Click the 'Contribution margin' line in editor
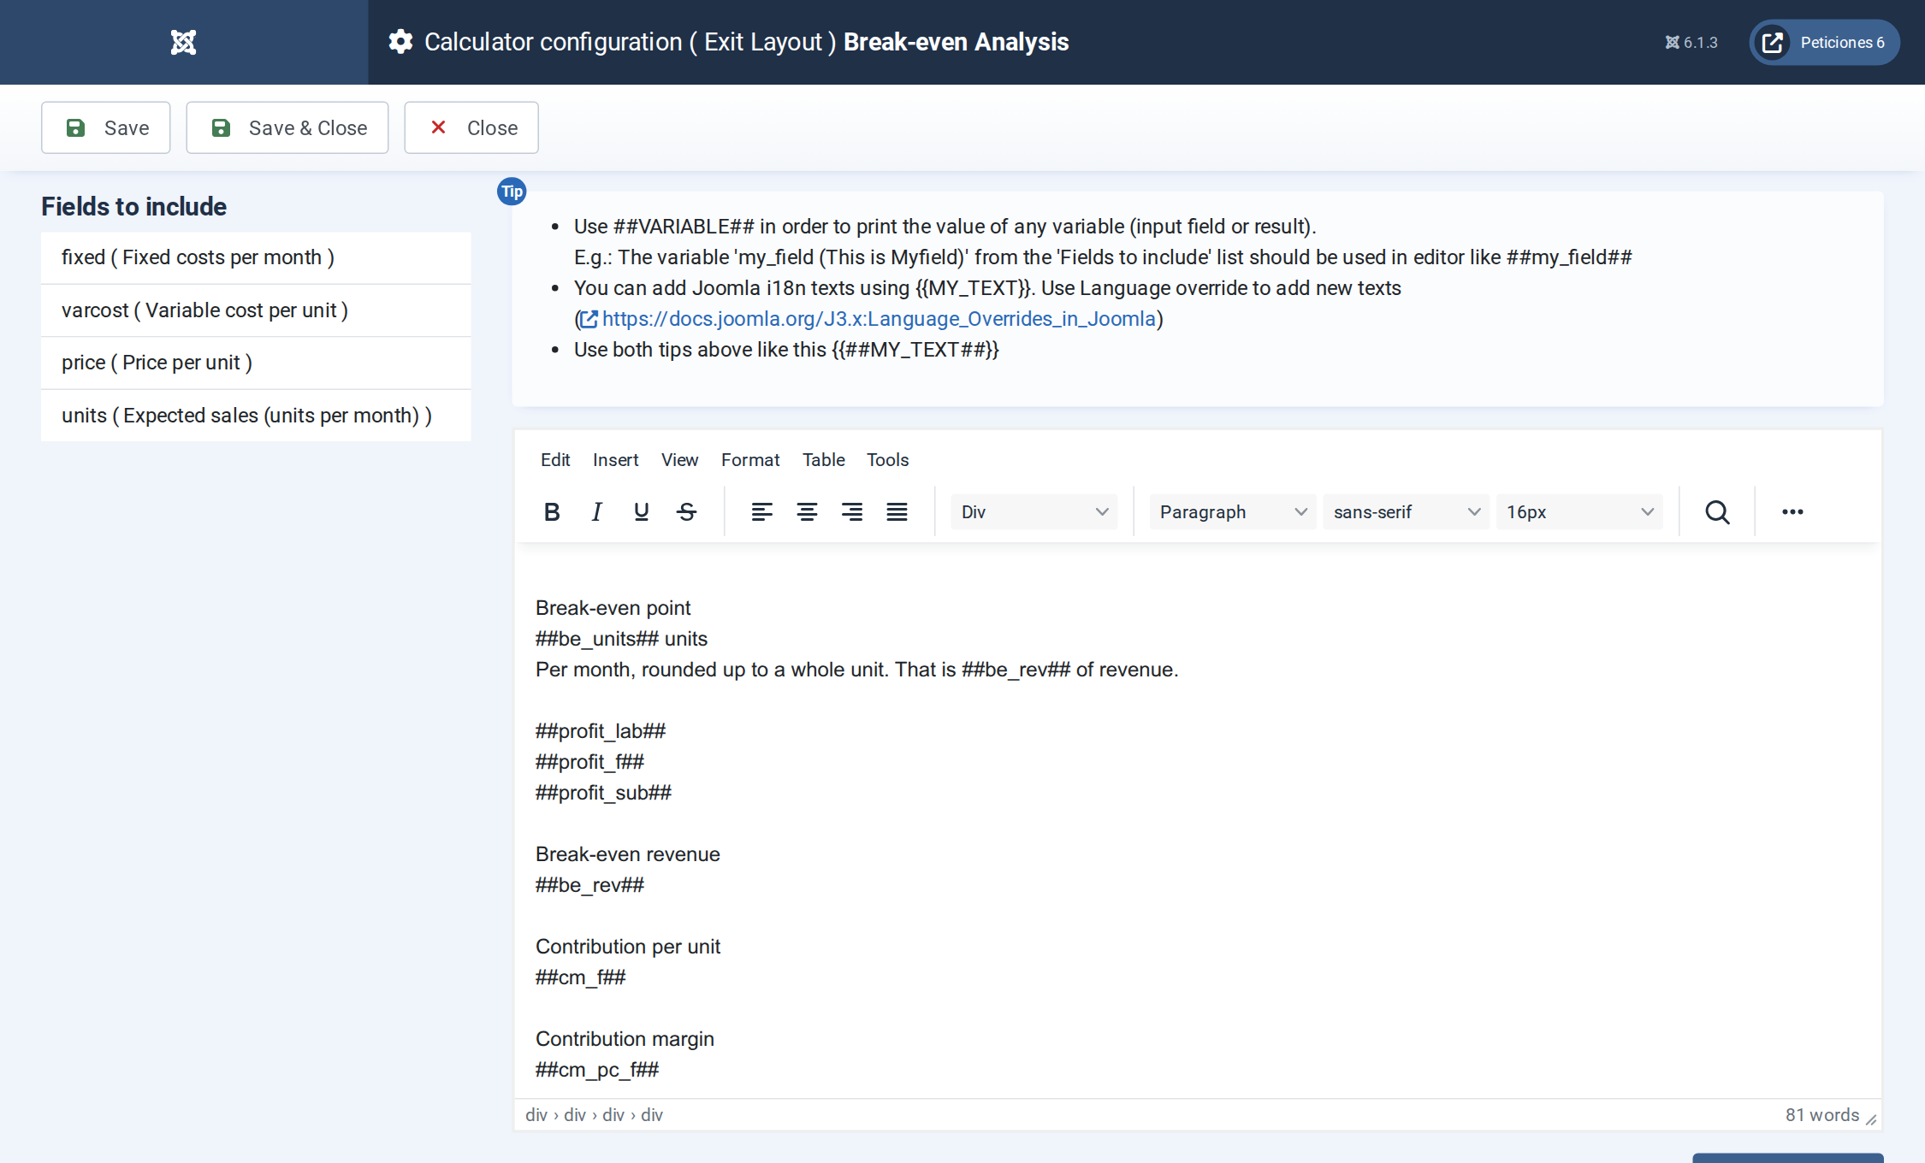Viewport: 1925px width, 1163px height. pyautogui.click(x=625, y=1039)
